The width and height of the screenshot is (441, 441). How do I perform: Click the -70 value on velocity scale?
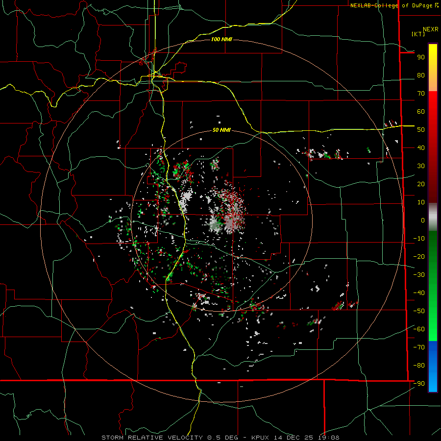(x=419, y=347)
